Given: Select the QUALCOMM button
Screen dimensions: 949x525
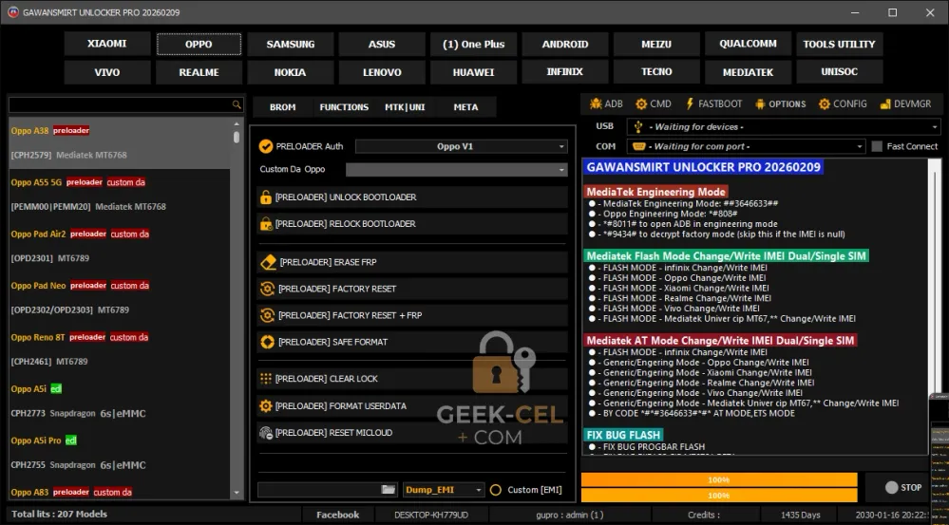Looking at the screenshot, I should click(x=748, y=45).
